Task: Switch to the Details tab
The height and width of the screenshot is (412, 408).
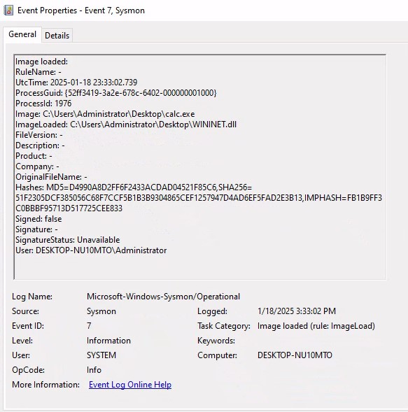Action: tap(57, 36)
